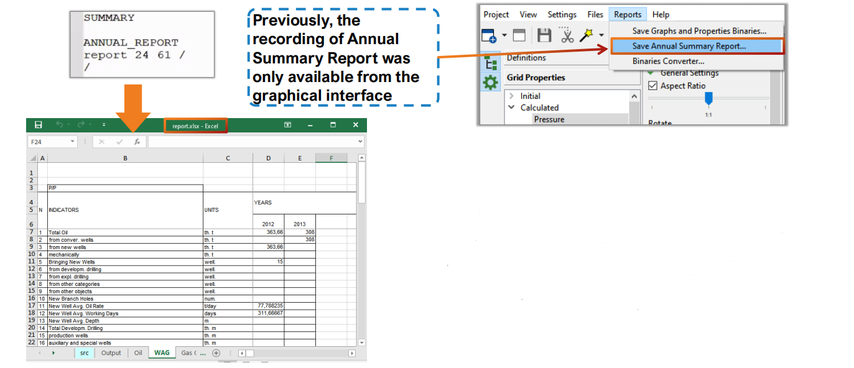
Task: Click the New Sheet plus button
Action: (216, 353)
